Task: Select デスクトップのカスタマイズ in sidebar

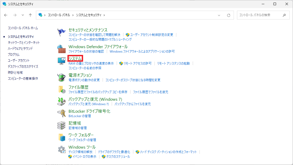Action: tap(23, 66)
